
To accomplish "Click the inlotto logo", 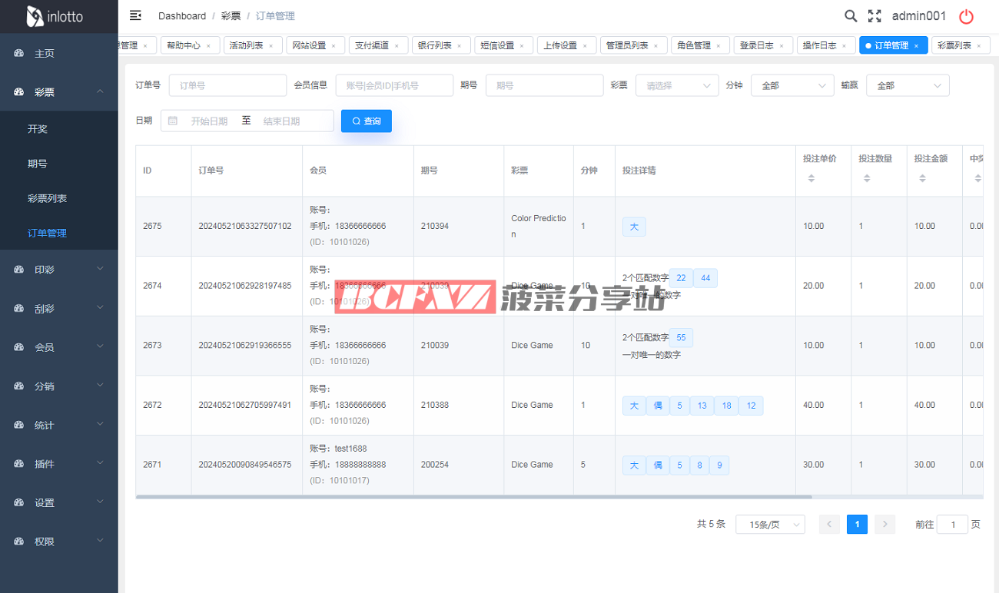I will (55, 16).
